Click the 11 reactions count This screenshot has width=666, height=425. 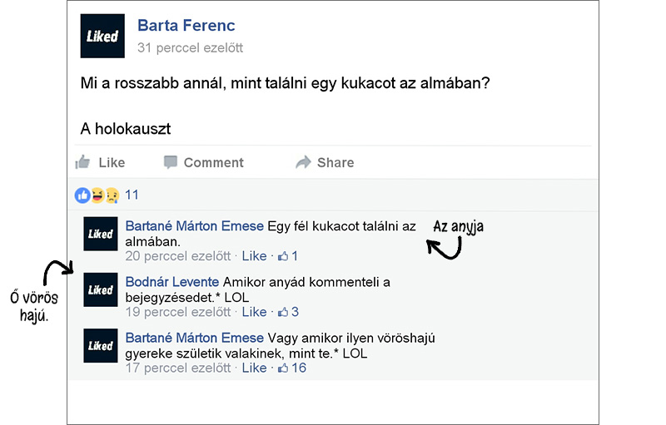(132, 195)
